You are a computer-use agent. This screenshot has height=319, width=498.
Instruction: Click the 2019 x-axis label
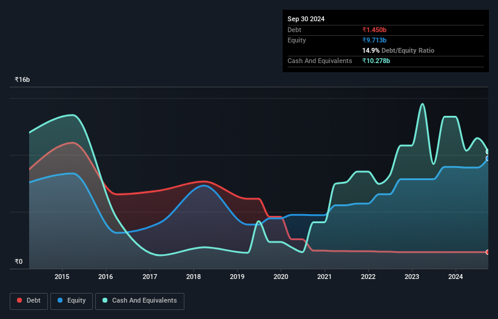[237, 277]
